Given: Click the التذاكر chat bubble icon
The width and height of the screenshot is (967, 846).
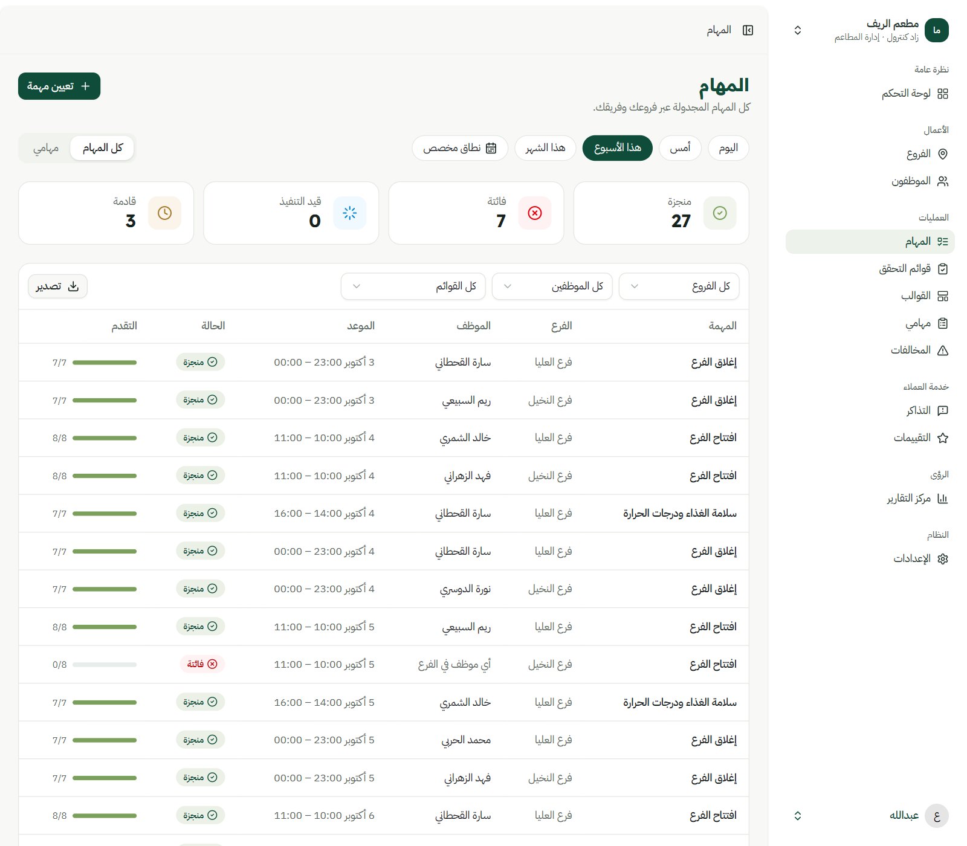Looking at the screenshot, I should pos(942,411).
